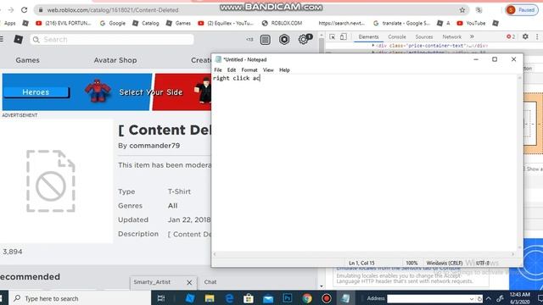Open the Roblox settings gear icon
This screenshot has height=305, width=543.
[x=304, y=40]
